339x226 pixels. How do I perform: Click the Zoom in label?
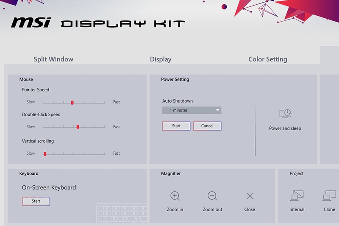point(175,209)
